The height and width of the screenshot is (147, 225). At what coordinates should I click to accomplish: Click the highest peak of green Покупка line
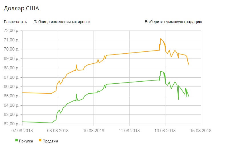[x=161, y=71]
